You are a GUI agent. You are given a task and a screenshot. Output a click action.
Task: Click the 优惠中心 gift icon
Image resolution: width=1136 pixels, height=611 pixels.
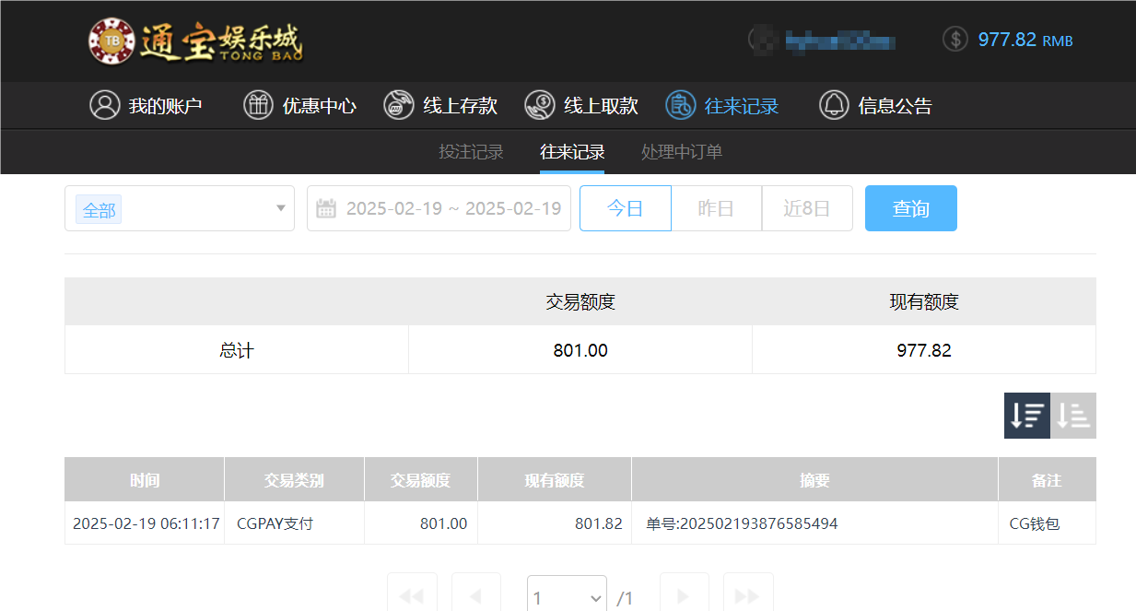pos(256,105)
